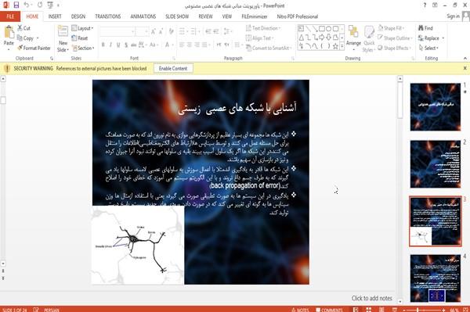Click the Reset slide icon

[x=74, y=38]
